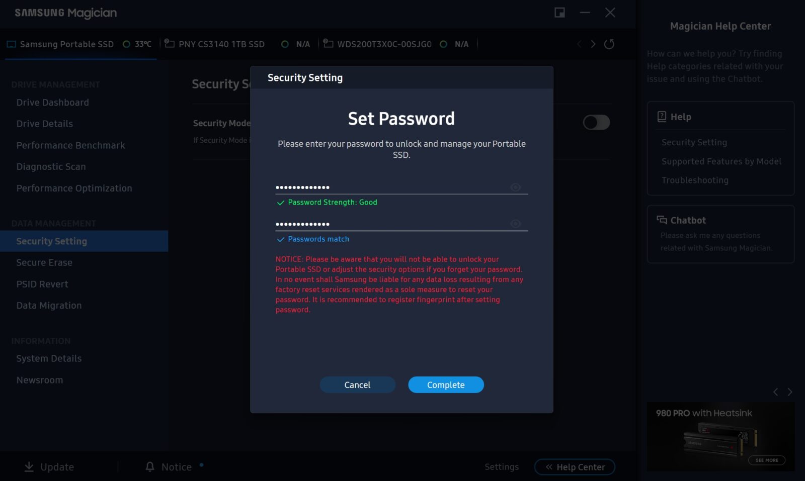805x481 pixels.
Task: Show password in first password field
Action: pyautogui.click(x=515, y=187)
